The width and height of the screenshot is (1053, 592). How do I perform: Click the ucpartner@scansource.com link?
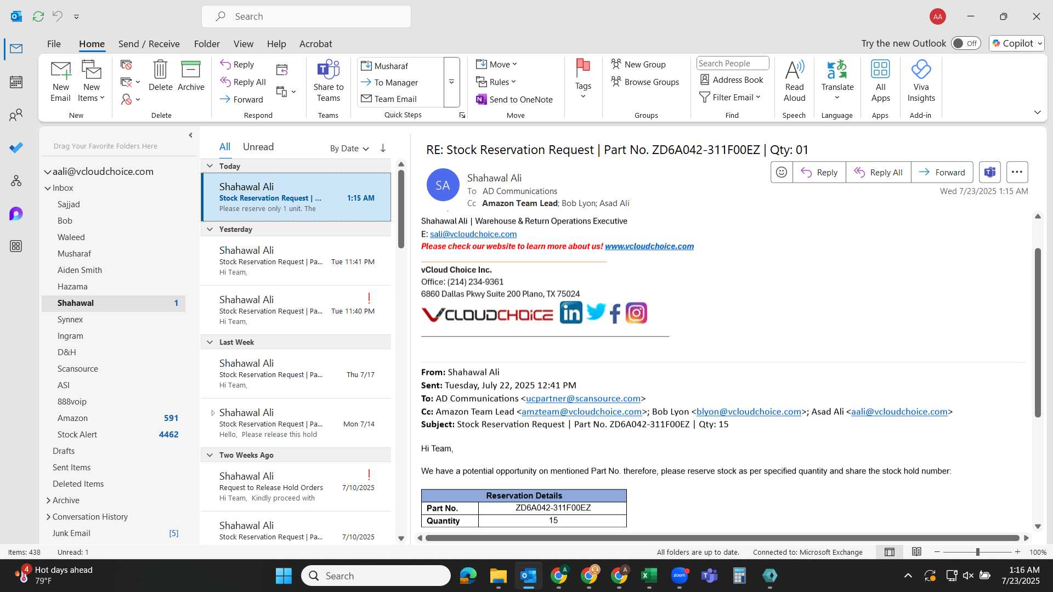583,399
